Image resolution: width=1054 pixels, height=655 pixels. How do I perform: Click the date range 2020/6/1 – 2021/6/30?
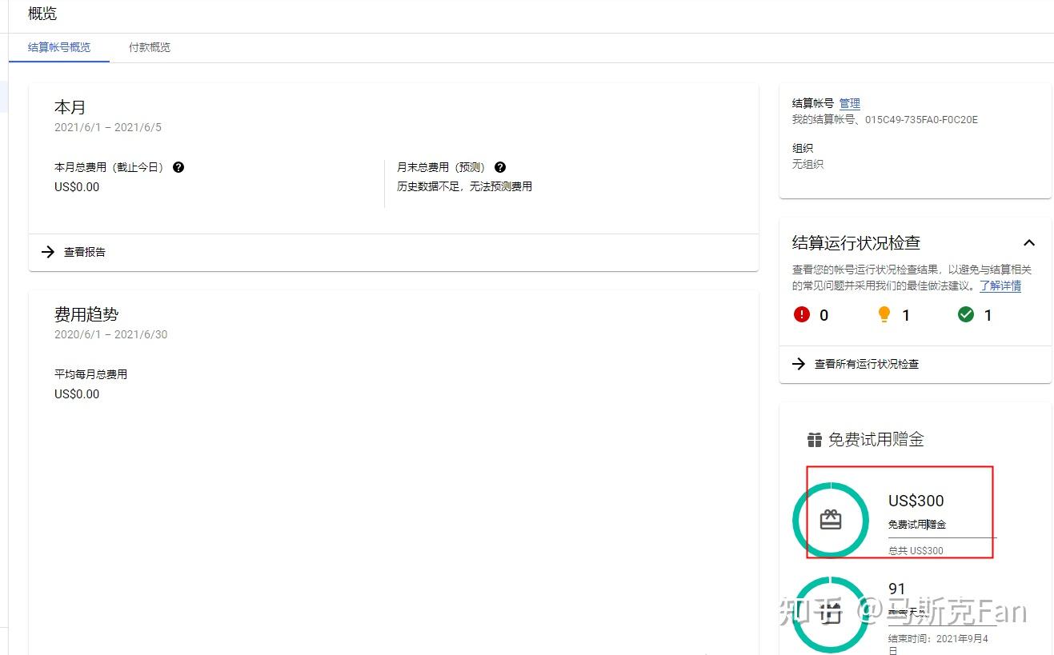(111, 334)
